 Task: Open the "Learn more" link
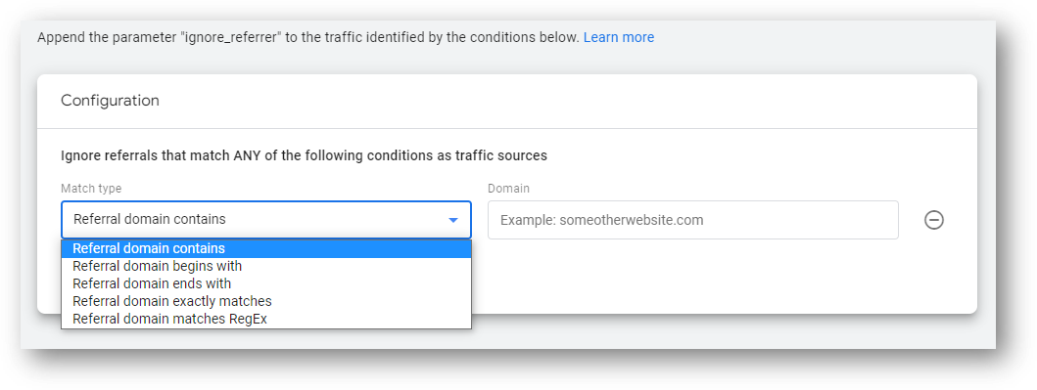(618, 37)
